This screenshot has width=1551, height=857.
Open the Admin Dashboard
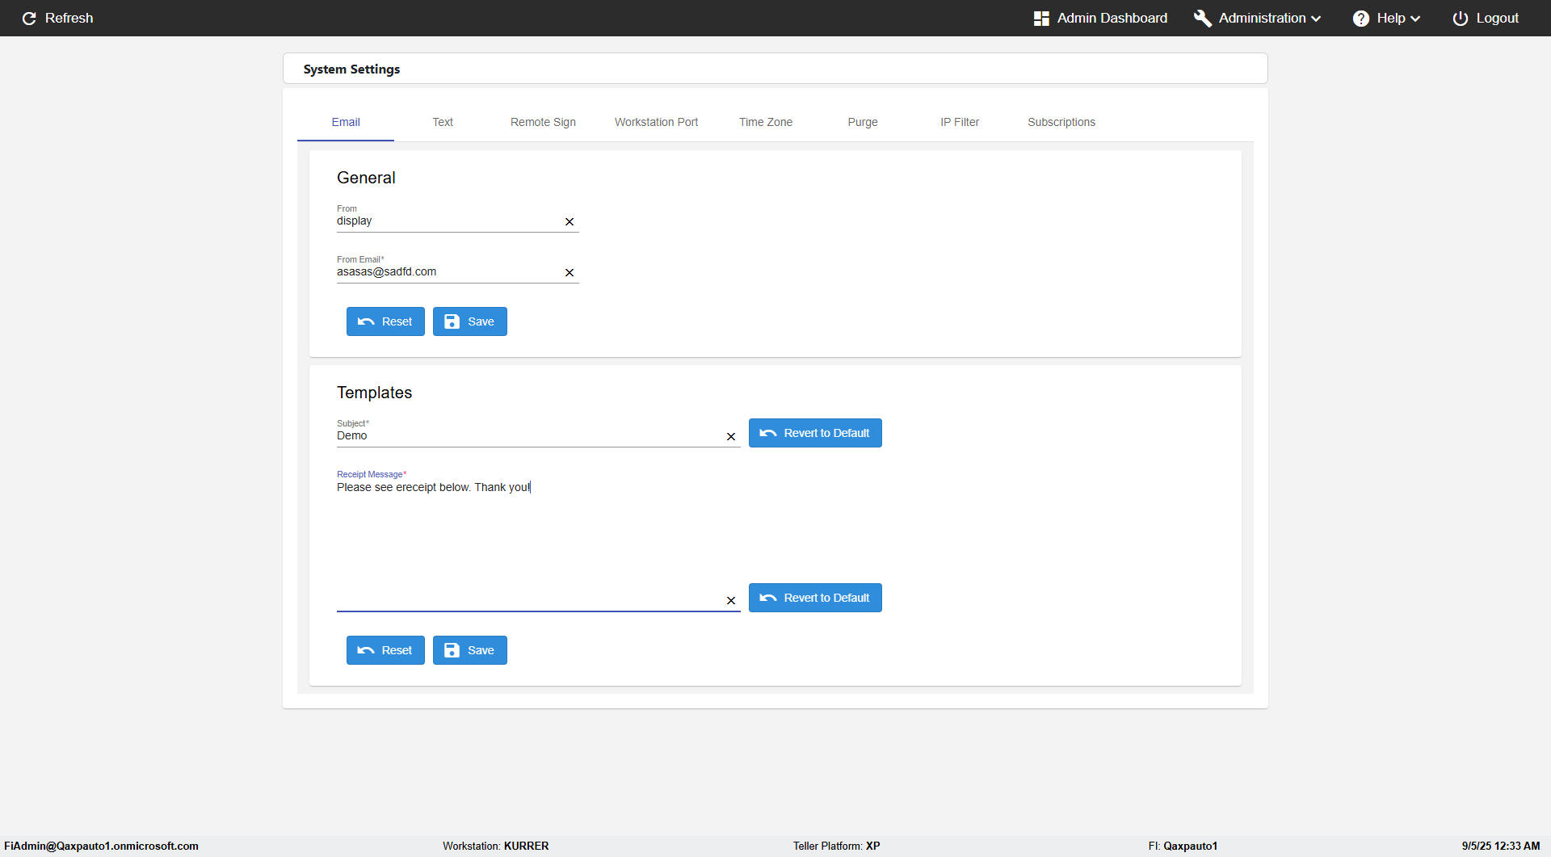click(x=1100, y=18)
